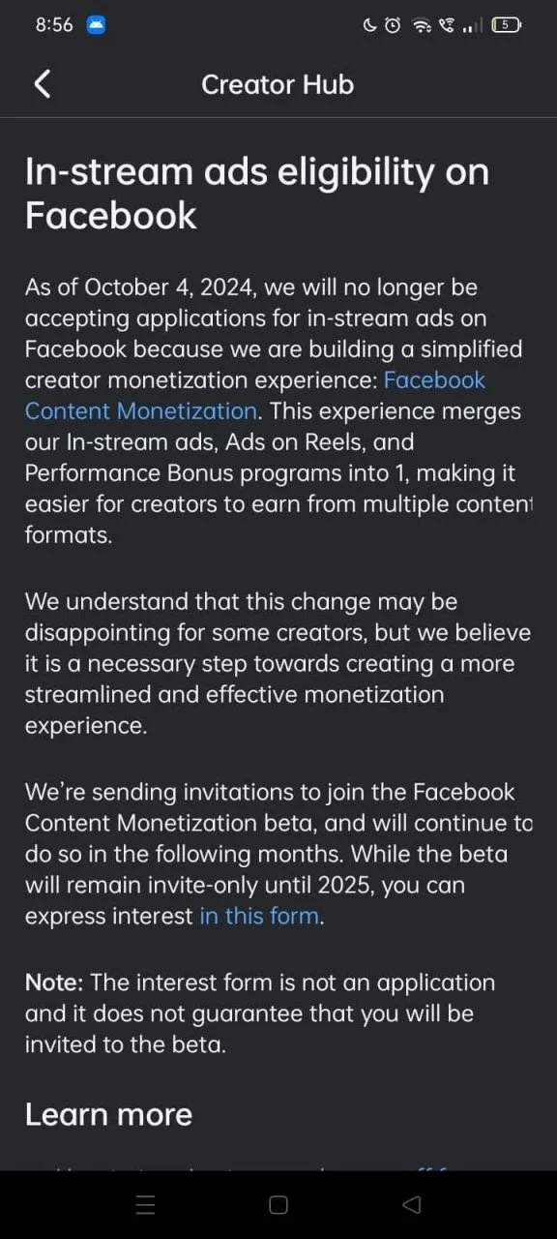The image size is (557, 1239).
Task: Tap the bold Note paragraph about interest form
Action: (260, 1013)
